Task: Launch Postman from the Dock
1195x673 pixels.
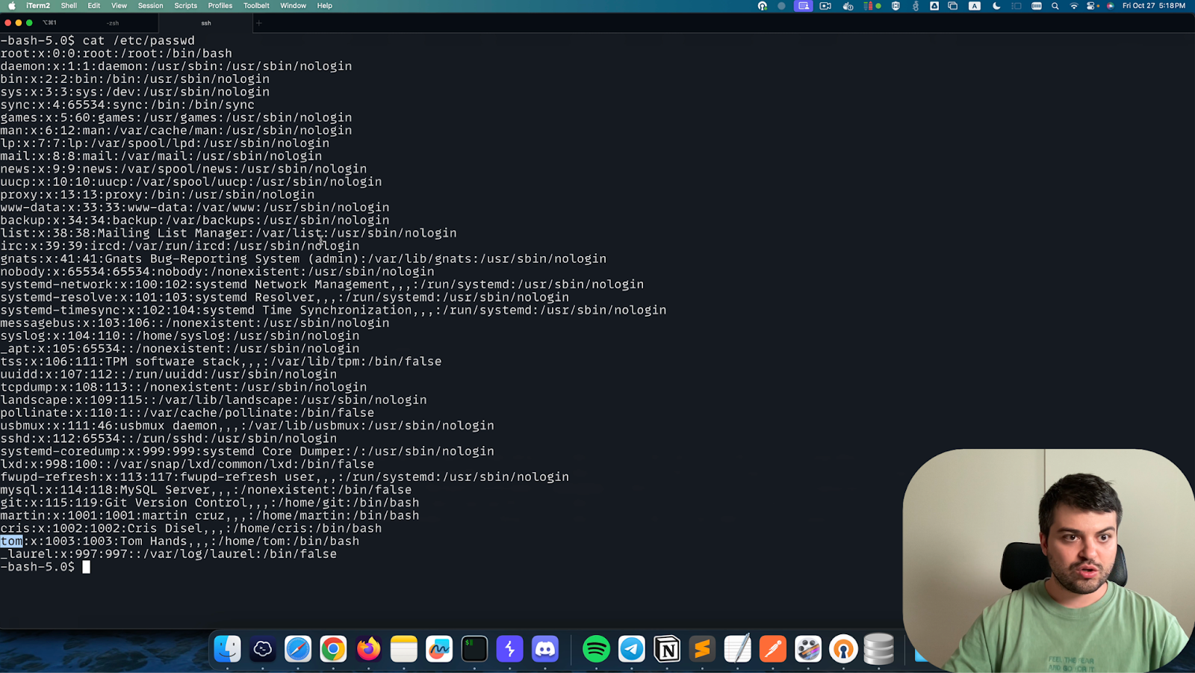Action: [x=773, y=648]
